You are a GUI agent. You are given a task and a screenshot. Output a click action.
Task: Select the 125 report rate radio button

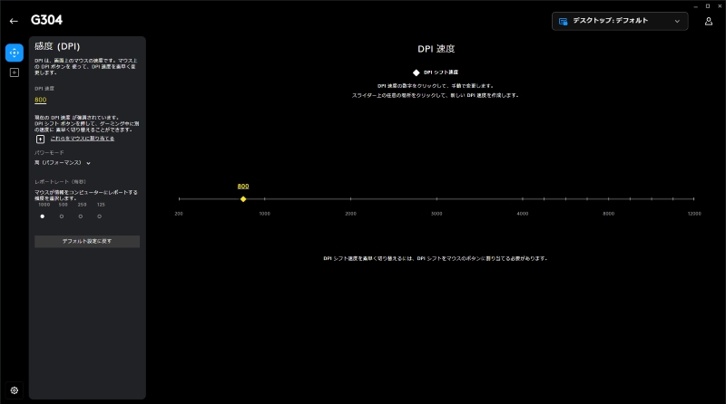coord(99,216)
